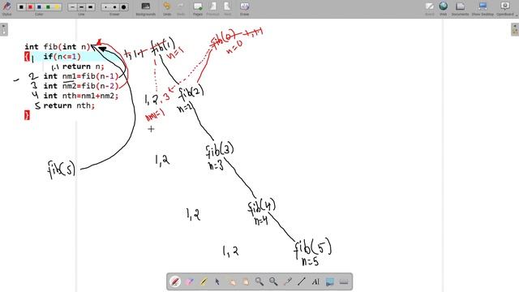The image size is (519, 292).
Task: Open the Backgrounds options
Action: (146, 8)
